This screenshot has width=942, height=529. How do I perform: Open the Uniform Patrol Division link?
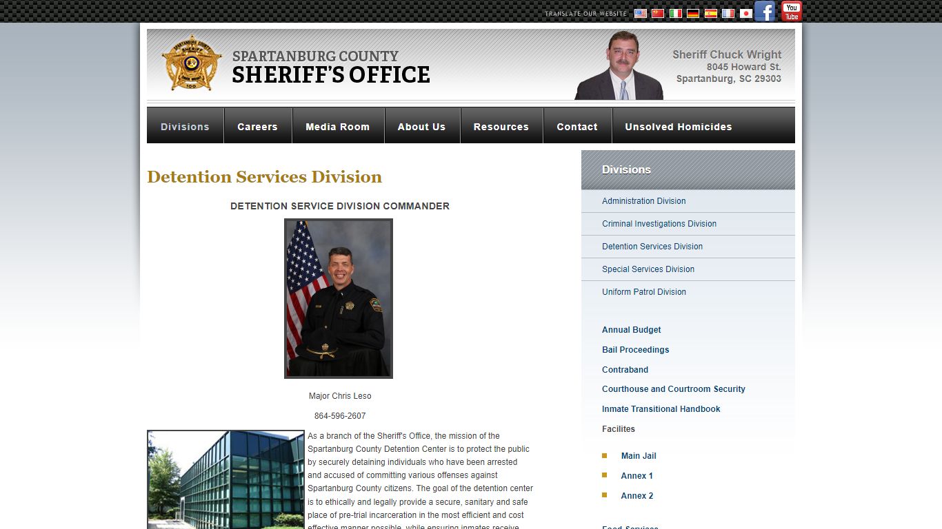pyautogui.click(x=643, y=292)
